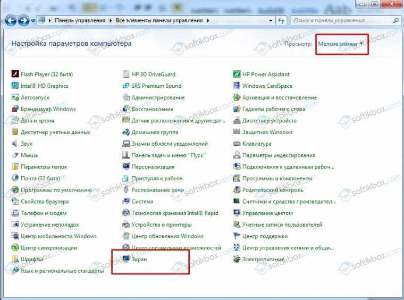Click the Домашняя группа icon
Image resolution: width=404 pixels, height=300 pixels.
[126, 132]
